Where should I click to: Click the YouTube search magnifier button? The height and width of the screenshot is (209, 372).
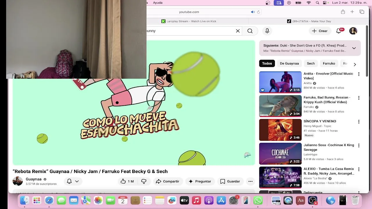pyautogui.click(x=250, y=31)
